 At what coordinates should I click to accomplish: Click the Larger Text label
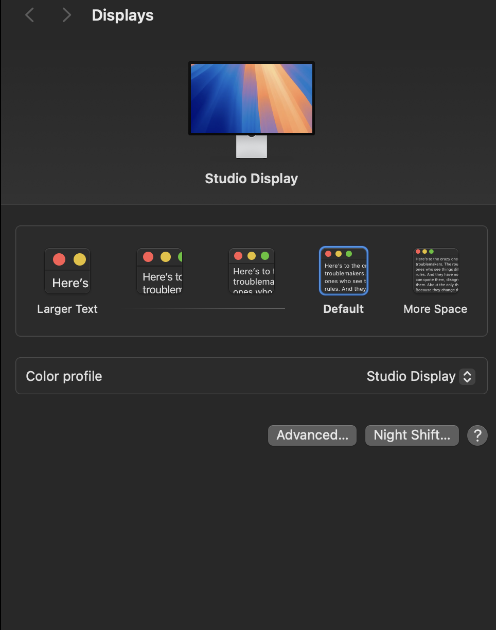point(67,309)
